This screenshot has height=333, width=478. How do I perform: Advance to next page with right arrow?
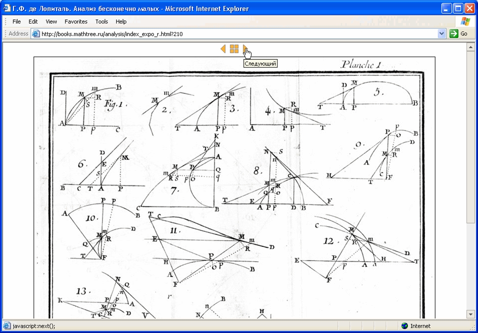click(245, 49)
